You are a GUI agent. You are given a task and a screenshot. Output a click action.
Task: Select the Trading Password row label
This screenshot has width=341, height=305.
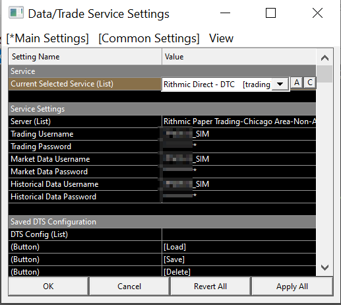coord(85,147)
